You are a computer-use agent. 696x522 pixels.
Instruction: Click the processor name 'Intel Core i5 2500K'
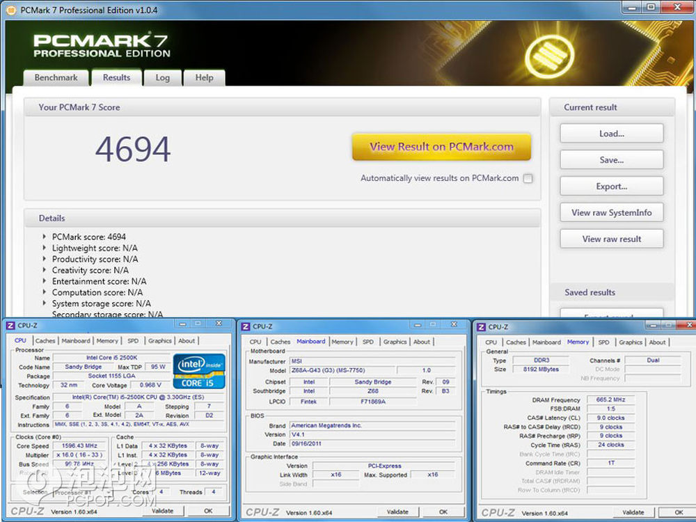click(x=112, y=358)
